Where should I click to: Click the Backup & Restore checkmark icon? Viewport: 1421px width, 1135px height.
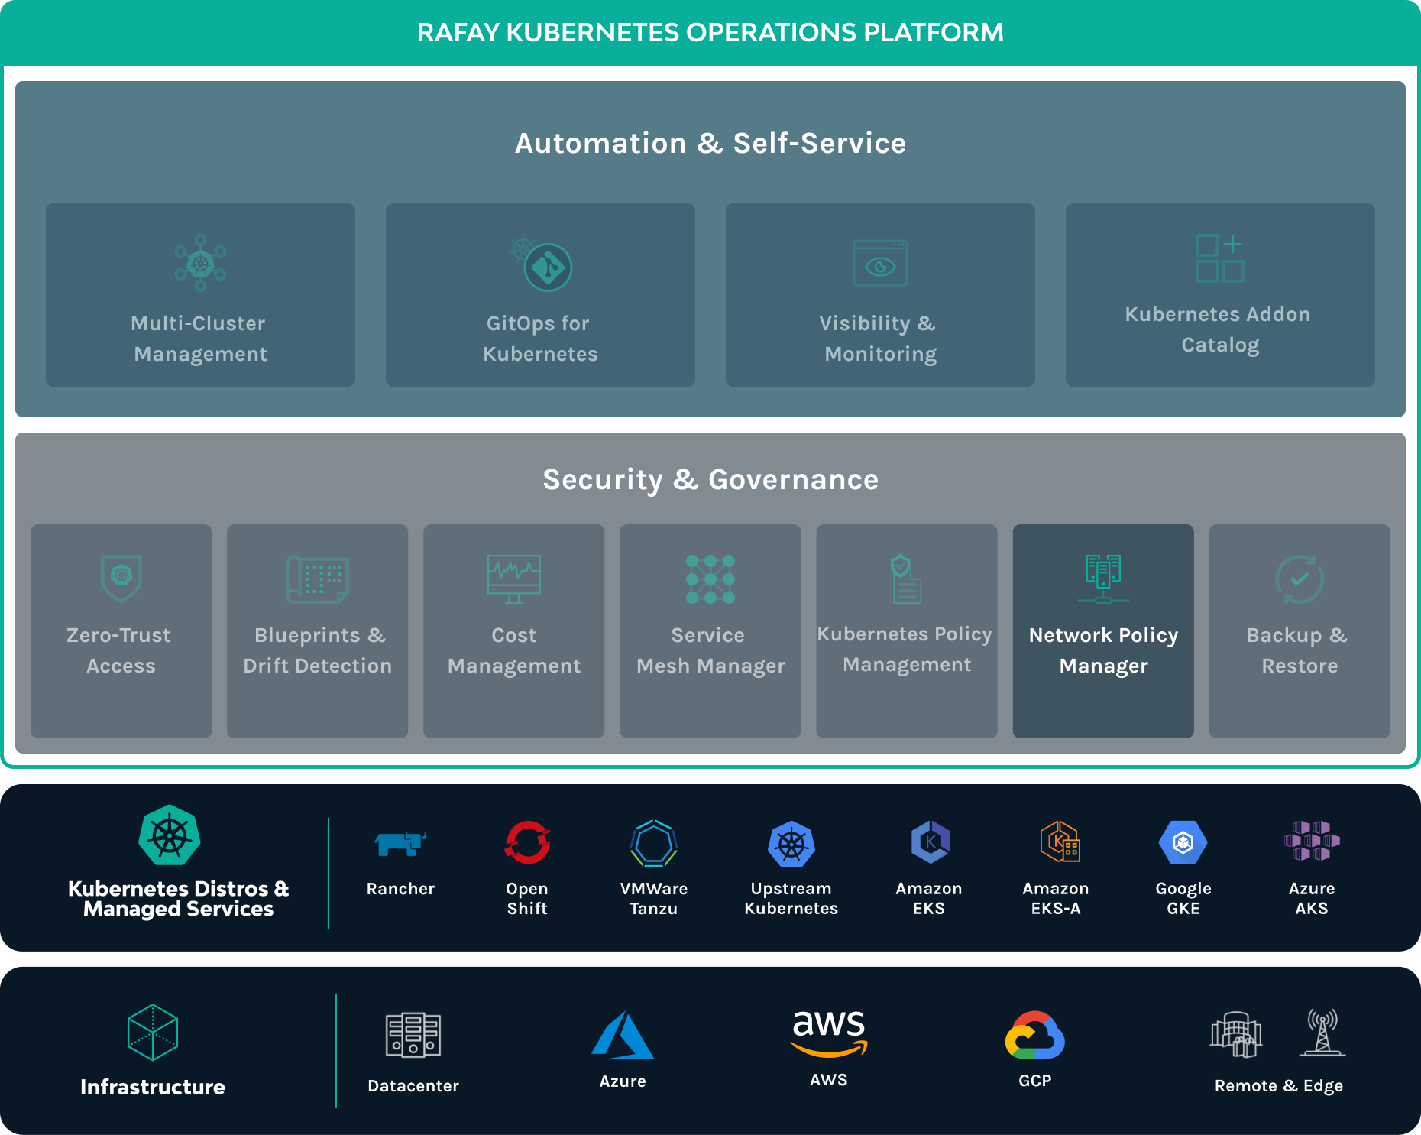[x=1300, y=579]
